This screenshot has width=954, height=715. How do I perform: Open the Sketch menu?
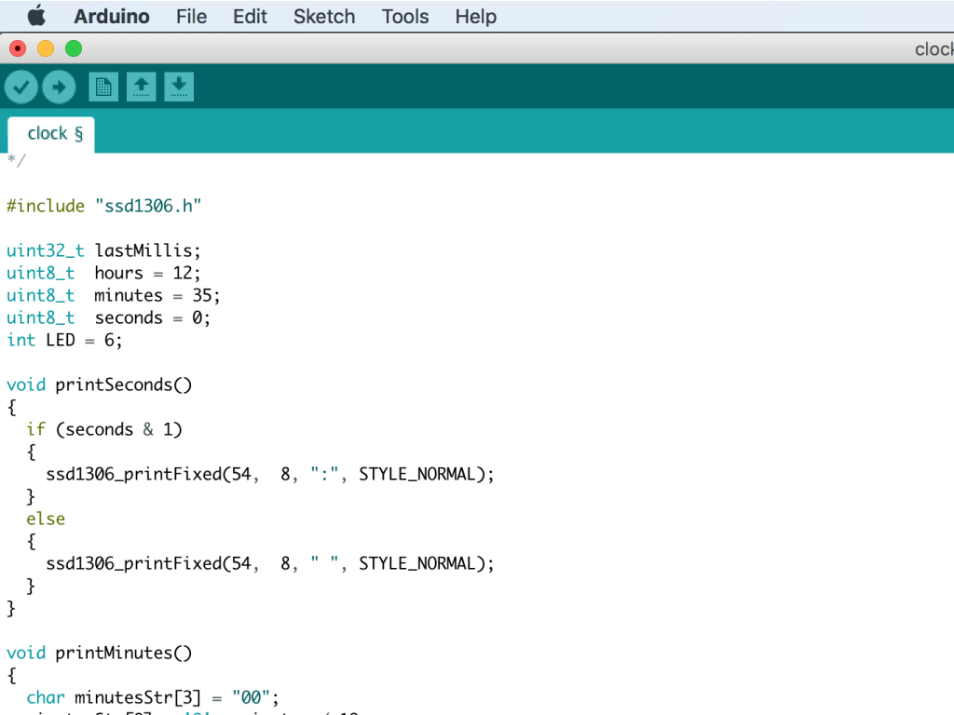(x=324, y=17)
